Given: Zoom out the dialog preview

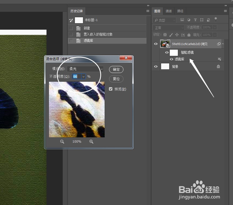Looking at the screenshot, I should point(62,142).
